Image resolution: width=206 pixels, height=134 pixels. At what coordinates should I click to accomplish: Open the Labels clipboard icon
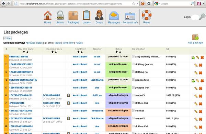pos(87,15)
